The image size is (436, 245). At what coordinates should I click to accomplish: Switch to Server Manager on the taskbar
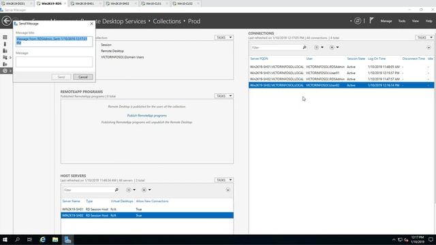coord(68,240)
